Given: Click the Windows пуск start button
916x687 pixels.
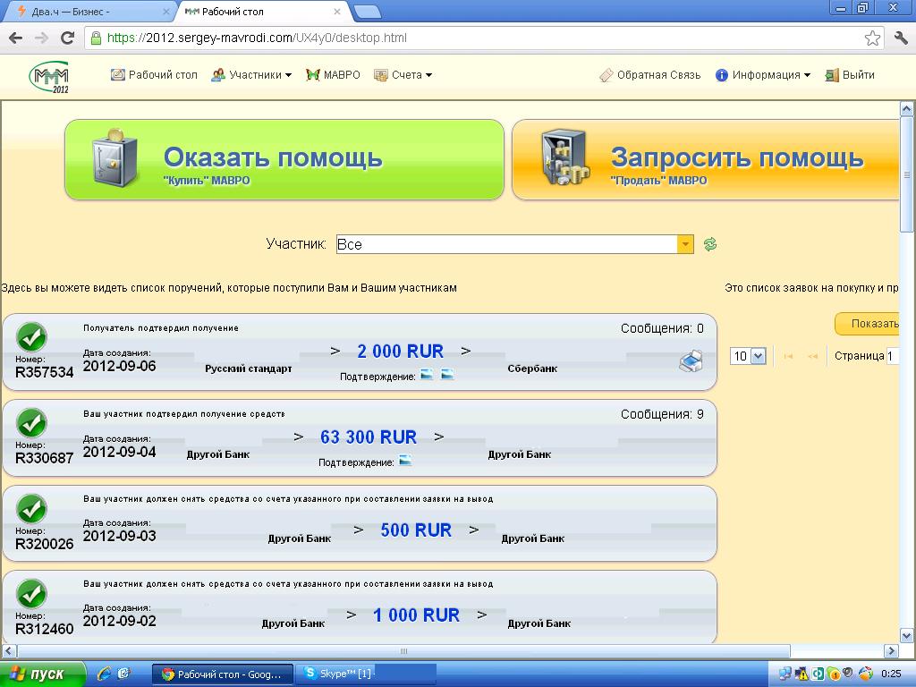Looking at the screenshot, I should tap(42, 674).
